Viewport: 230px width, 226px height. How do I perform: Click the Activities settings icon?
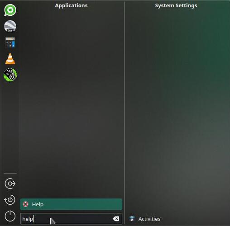132,219
